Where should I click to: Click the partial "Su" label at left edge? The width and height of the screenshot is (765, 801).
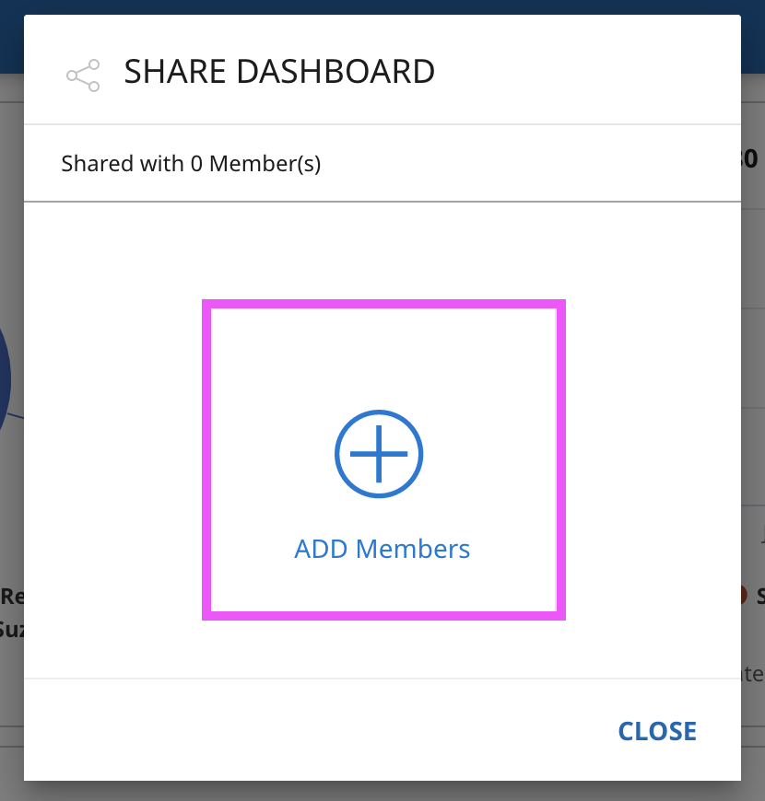click(11, 630)
